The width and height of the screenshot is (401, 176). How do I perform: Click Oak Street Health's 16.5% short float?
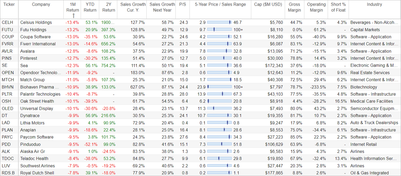[x=340, y=101]
